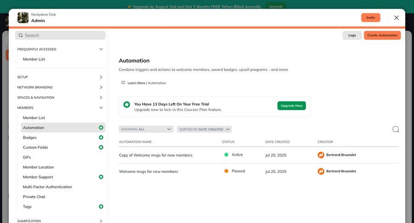The height and width of the screenshot is (223, 414).
Task: Open Learn More Automation link
Action: (x=147, y=83)
